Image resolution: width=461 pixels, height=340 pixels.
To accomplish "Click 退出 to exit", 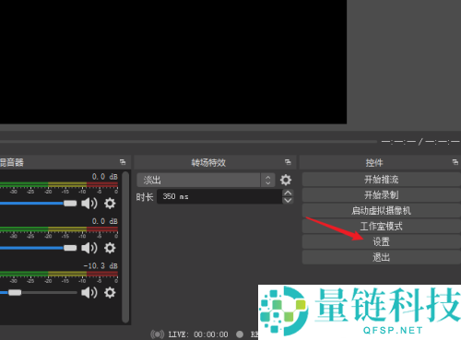I will coord(381,257).
